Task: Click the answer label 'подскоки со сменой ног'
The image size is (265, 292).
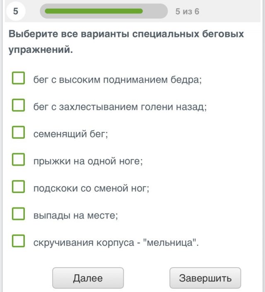Action: coord(91,189)
